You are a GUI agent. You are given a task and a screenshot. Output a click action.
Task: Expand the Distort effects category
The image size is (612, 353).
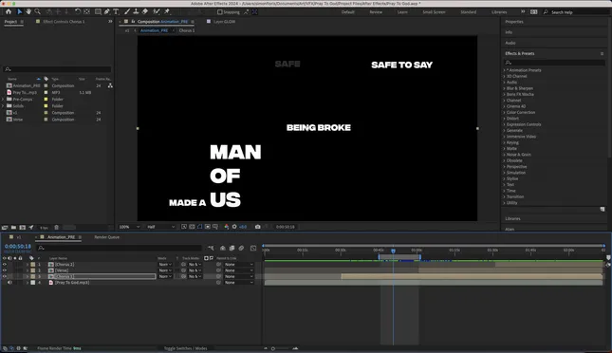pos(504,119)
